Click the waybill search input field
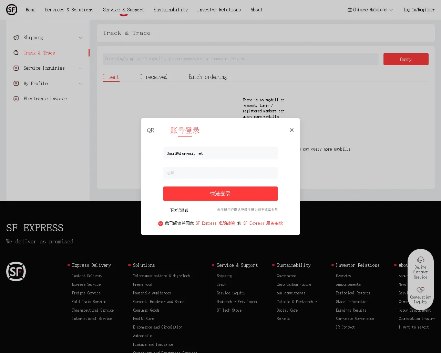The image size is (441, 353). point(241,59)
